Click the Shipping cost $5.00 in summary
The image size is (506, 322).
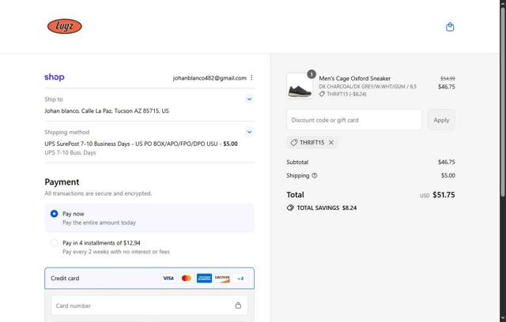tap(448, 175)
